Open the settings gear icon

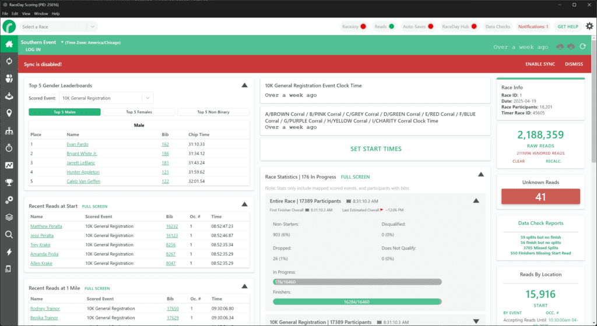589,26
